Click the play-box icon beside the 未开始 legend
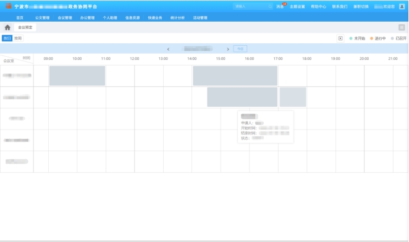 [340, 38]
